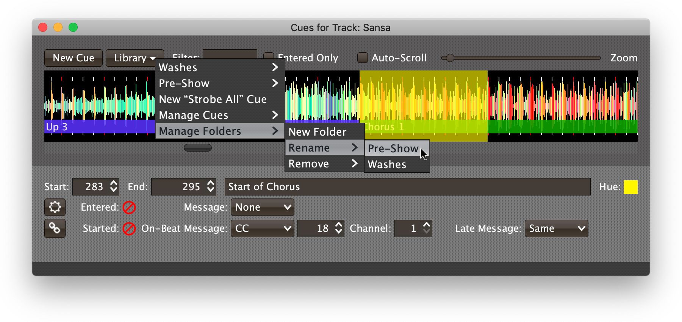This screenshot has height=322, width=682.
Task: Minimize the window with yellow button
Action: (x=58, y=27)
